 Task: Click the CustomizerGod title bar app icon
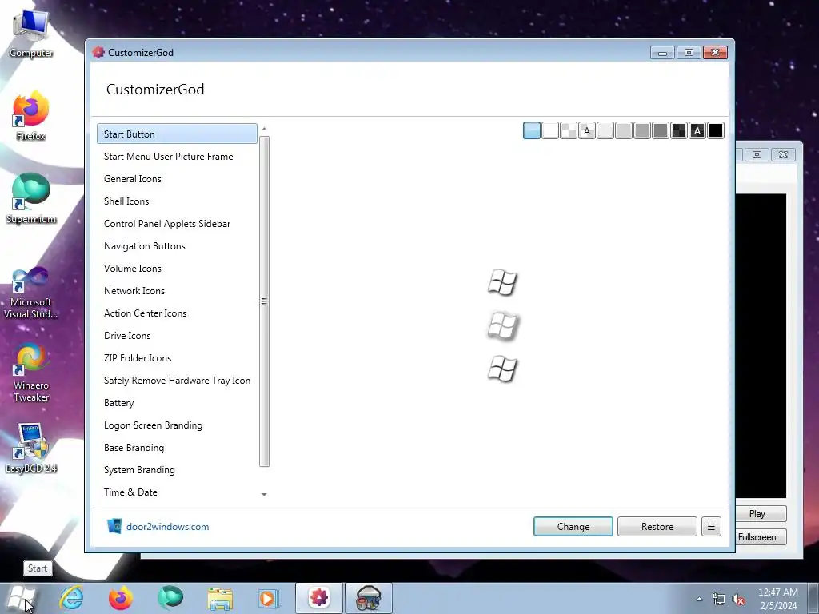(x=98, y=52)
